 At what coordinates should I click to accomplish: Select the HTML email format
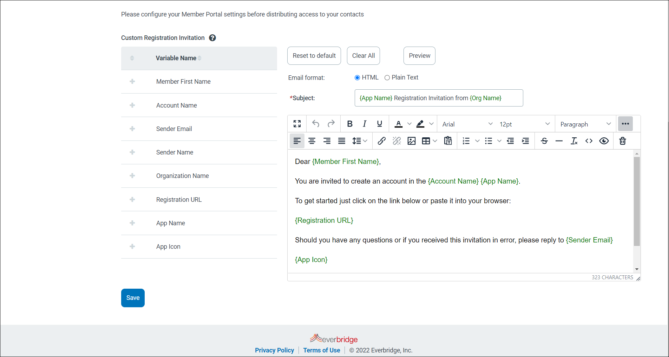(x=357, y=78)
